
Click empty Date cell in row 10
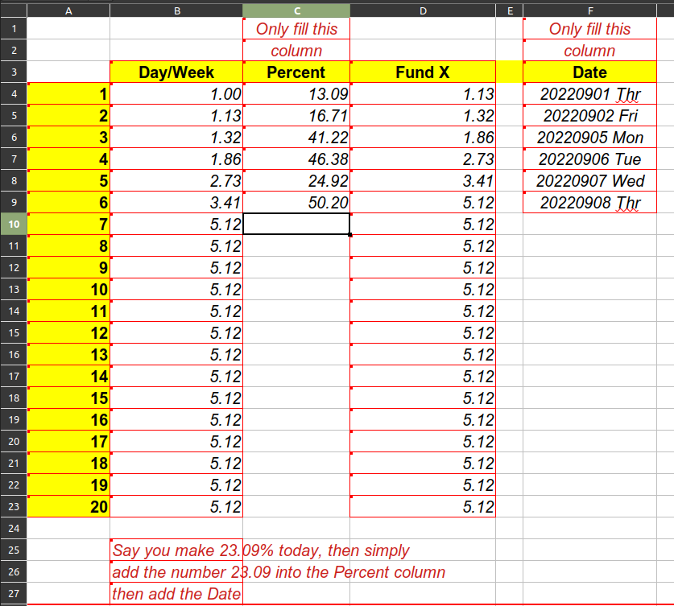(589, 224)
